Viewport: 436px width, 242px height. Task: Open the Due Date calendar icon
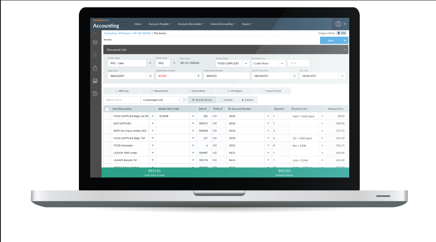click(x=342, y=76)
